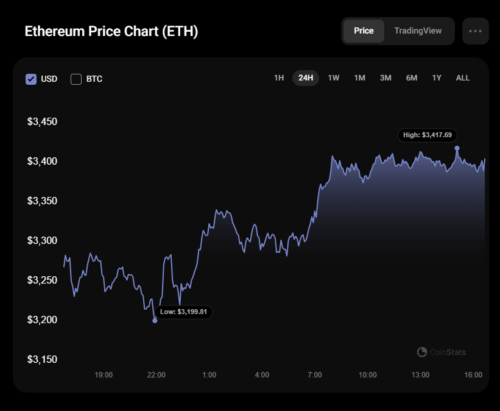This screenshot has height=411, width=500.
Task: View the 1M price range
Action: tap(359, 78)
